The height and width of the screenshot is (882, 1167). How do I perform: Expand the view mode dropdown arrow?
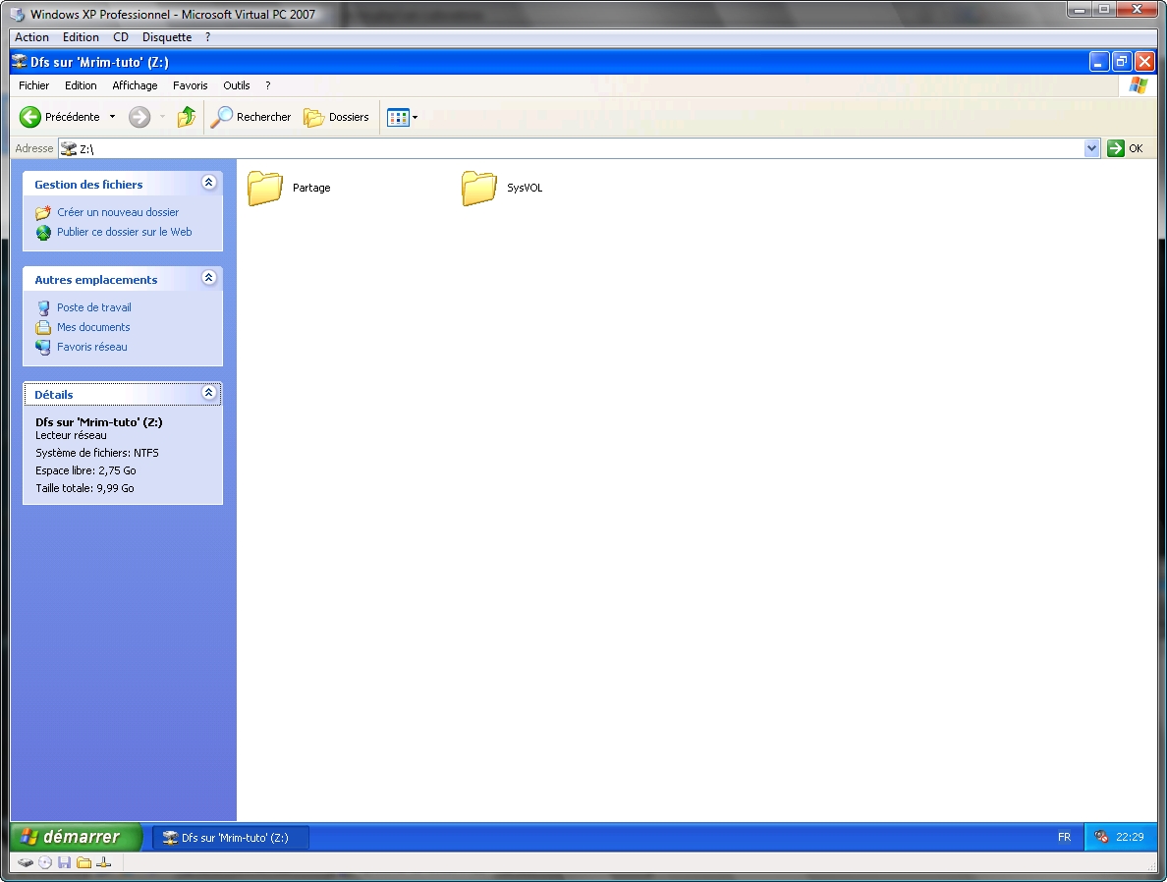coord(416,117)
